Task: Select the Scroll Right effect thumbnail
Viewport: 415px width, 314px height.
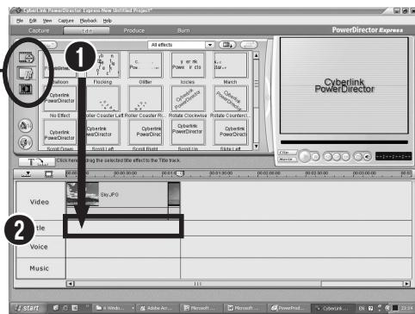Action: 146,132
